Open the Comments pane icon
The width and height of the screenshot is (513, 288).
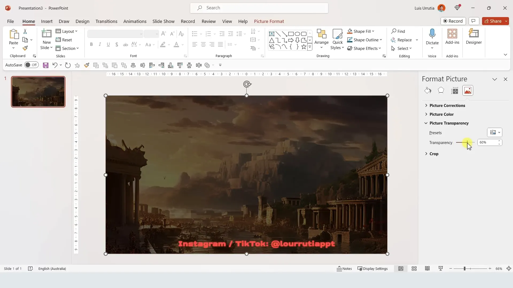point(473,21)
